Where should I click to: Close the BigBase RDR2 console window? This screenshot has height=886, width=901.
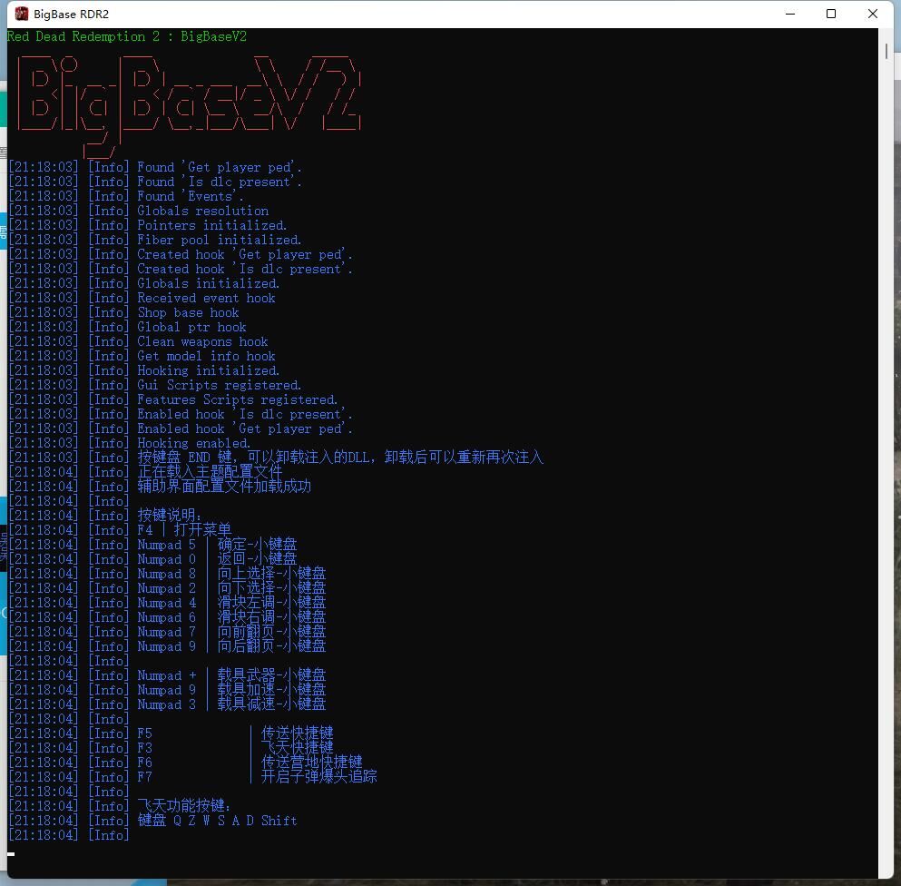click(872, 14)
